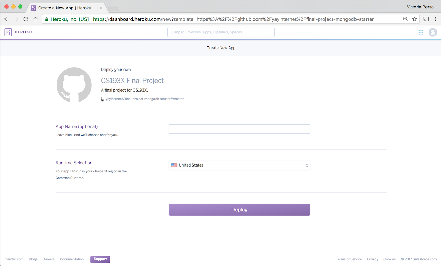The width and height of the screenshot is (441, 266).
Task: Click the browser back arrow
Action: 7,19
